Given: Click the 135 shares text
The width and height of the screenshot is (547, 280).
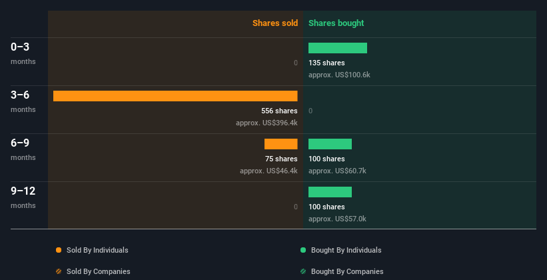Looking at the screenshot, I should (326, 63).
